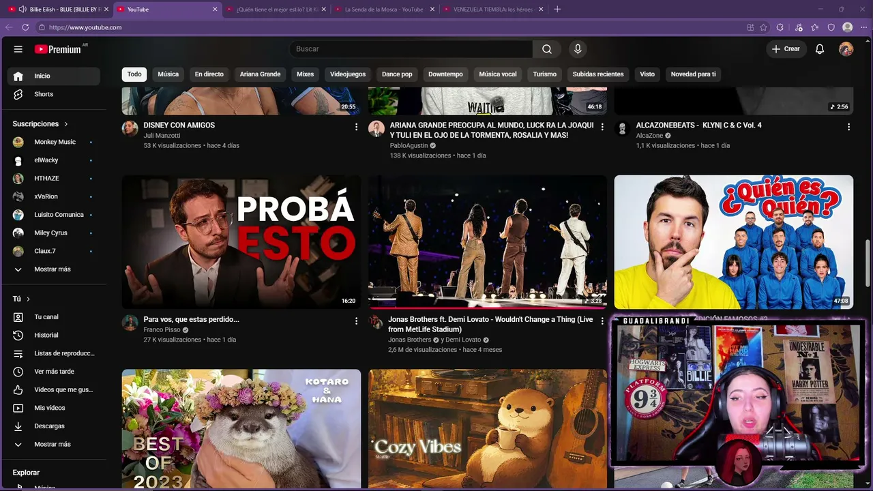The image size is (873, 491).
Task: Open Shorts in the sidebar
Action: 53,94
